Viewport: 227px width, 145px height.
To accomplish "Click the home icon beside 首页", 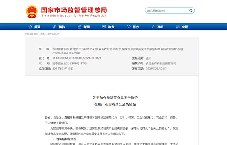I will point(30,27).
